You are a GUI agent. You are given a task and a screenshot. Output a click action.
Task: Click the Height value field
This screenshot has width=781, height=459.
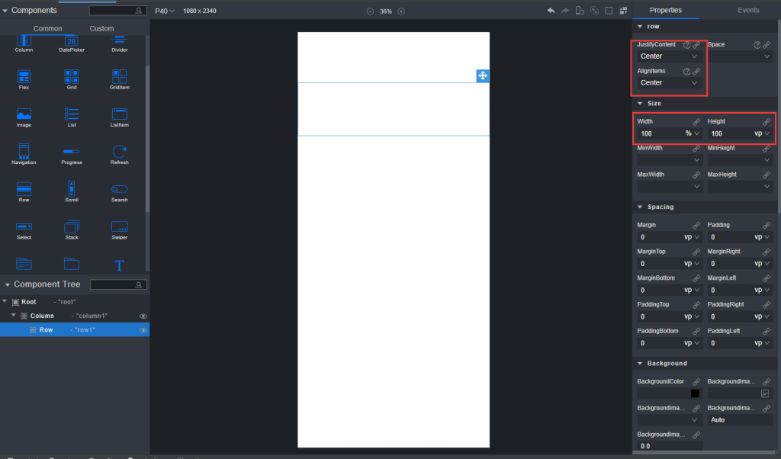point(730,133)
